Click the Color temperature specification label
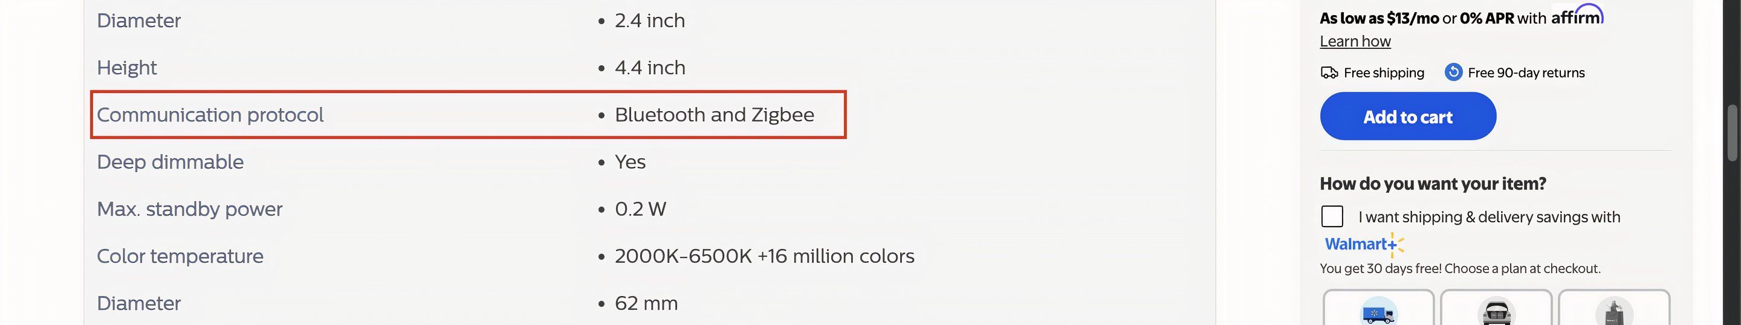Image resolution: width=1741 pixels, height=325 pixels. [180, 256]
